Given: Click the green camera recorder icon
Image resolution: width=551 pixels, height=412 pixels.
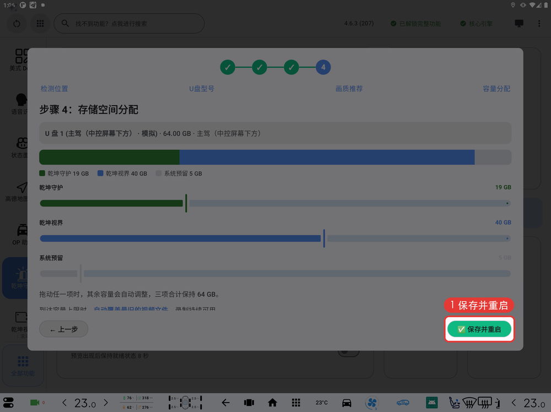Looking at the screenshot, I should tap(35, 403).
